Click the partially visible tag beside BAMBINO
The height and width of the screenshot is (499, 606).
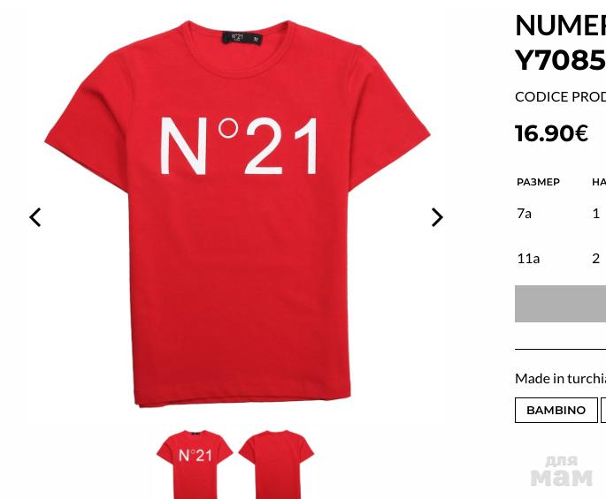click(603, 410)
